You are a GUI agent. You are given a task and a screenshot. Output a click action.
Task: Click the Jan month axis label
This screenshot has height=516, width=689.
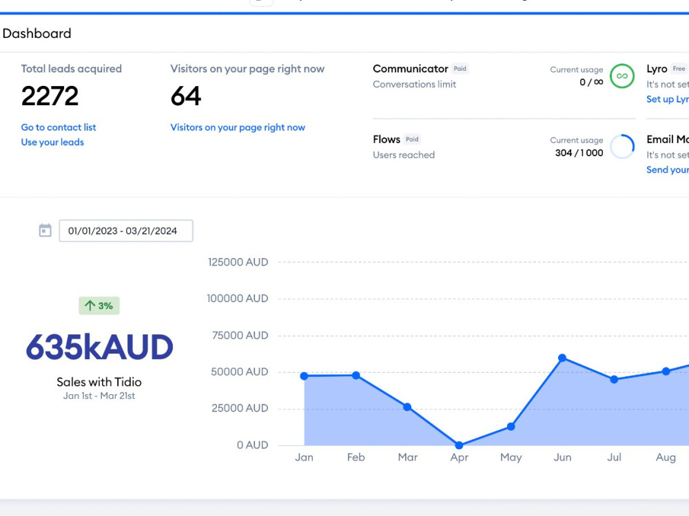click(x=304, y=458)
